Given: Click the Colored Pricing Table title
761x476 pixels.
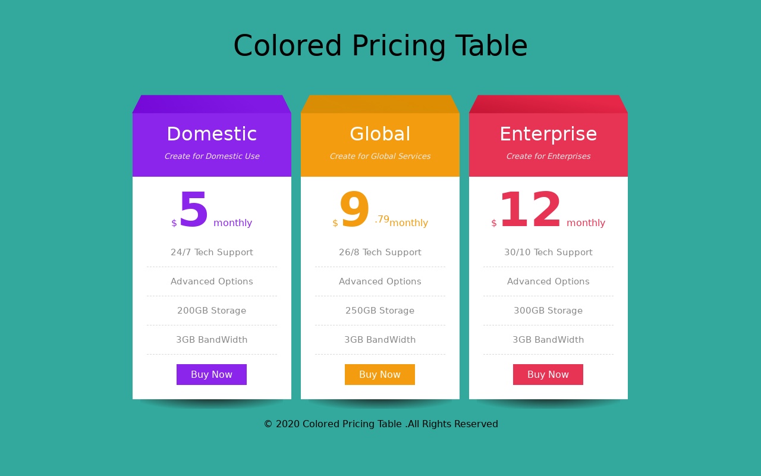Looking at the screenshot, I should coord(380,46).
